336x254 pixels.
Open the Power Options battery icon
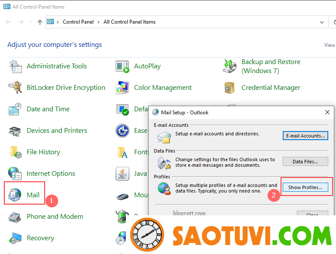pos(122,216)
